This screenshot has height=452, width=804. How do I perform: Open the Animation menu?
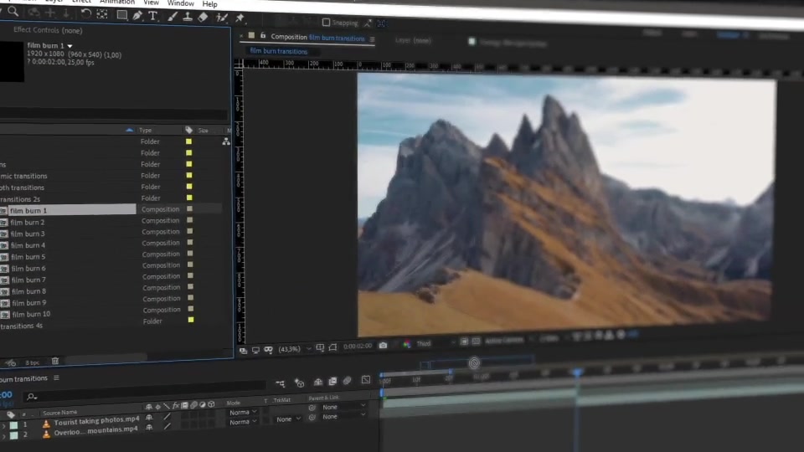[x=117, y=2]
